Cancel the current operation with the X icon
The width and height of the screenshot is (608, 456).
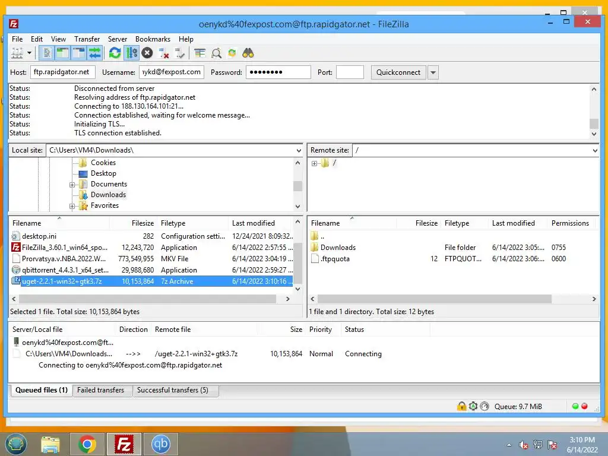(x=147, y=53)
